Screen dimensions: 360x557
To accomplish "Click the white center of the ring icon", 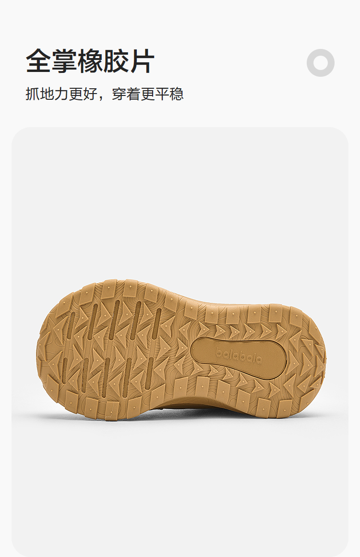I will 320,62.
